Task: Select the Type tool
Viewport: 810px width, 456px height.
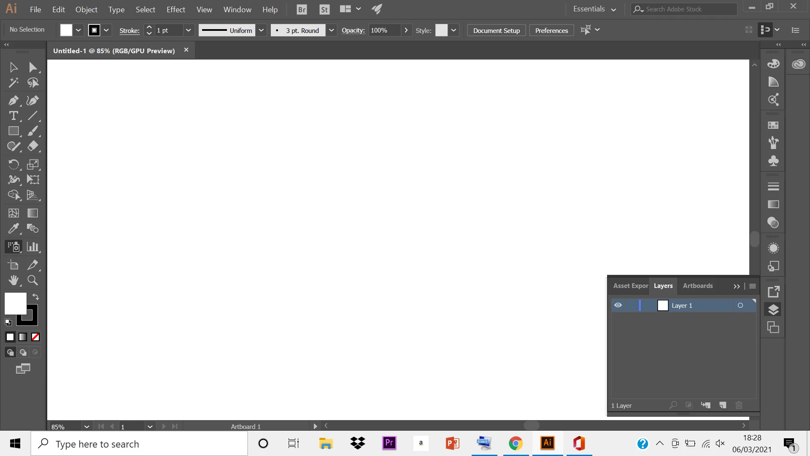Action: tap(13, 116)
